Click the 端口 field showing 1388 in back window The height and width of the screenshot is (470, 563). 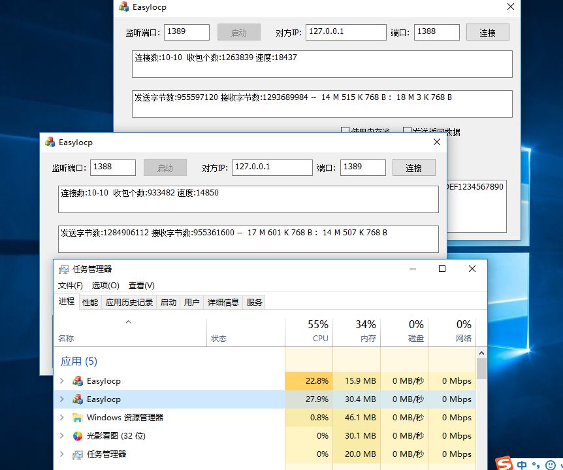[x=436, y=32]
